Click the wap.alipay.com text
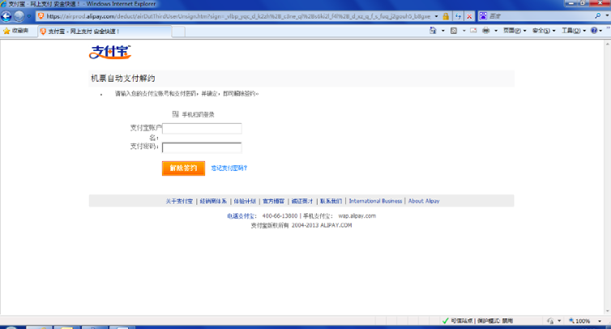 pos(357,216)
